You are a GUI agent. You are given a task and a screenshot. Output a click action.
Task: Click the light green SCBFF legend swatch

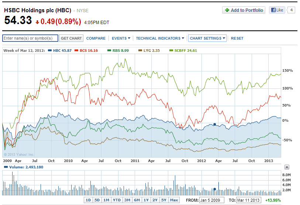[171, 50]
